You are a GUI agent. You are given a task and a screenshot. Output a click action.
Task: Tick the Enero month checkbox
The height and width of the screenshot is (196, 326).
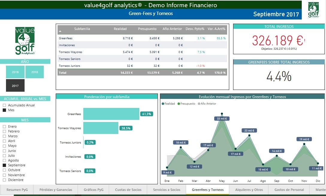[x=4, y=126]
